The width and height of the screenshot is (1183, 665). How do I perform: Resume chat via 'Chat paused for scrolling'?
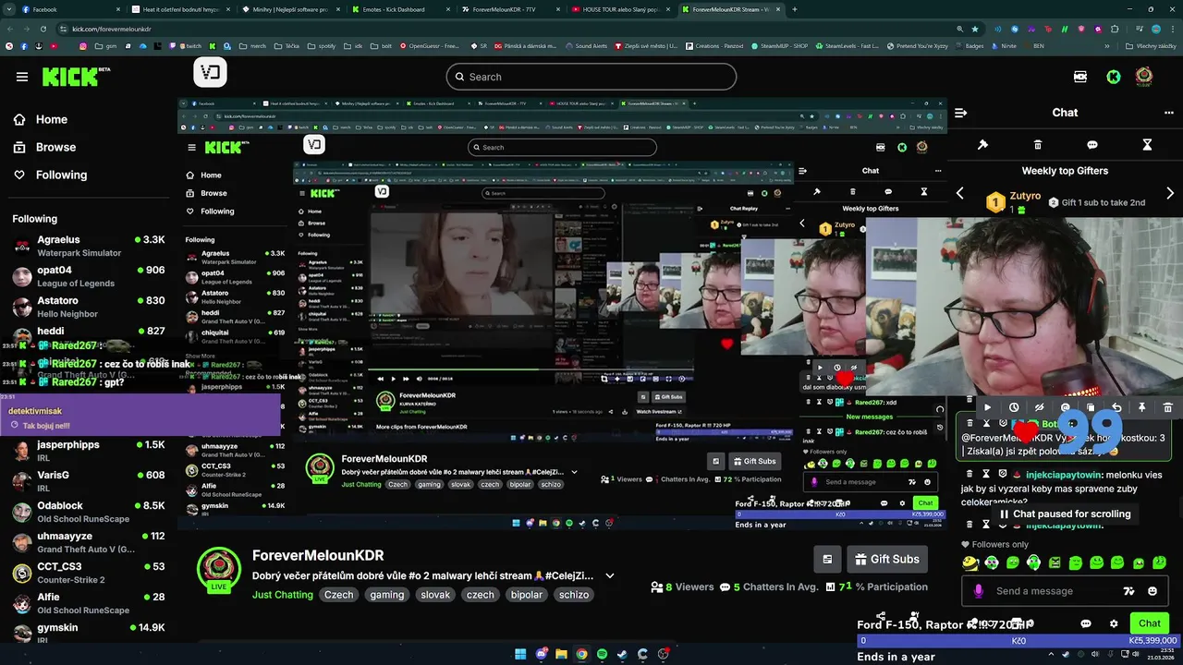pyautogui.click(x=1064, y=514)
